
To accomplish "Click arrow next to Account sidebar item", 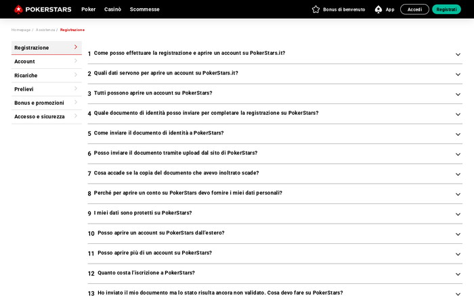I will point(76,61).
